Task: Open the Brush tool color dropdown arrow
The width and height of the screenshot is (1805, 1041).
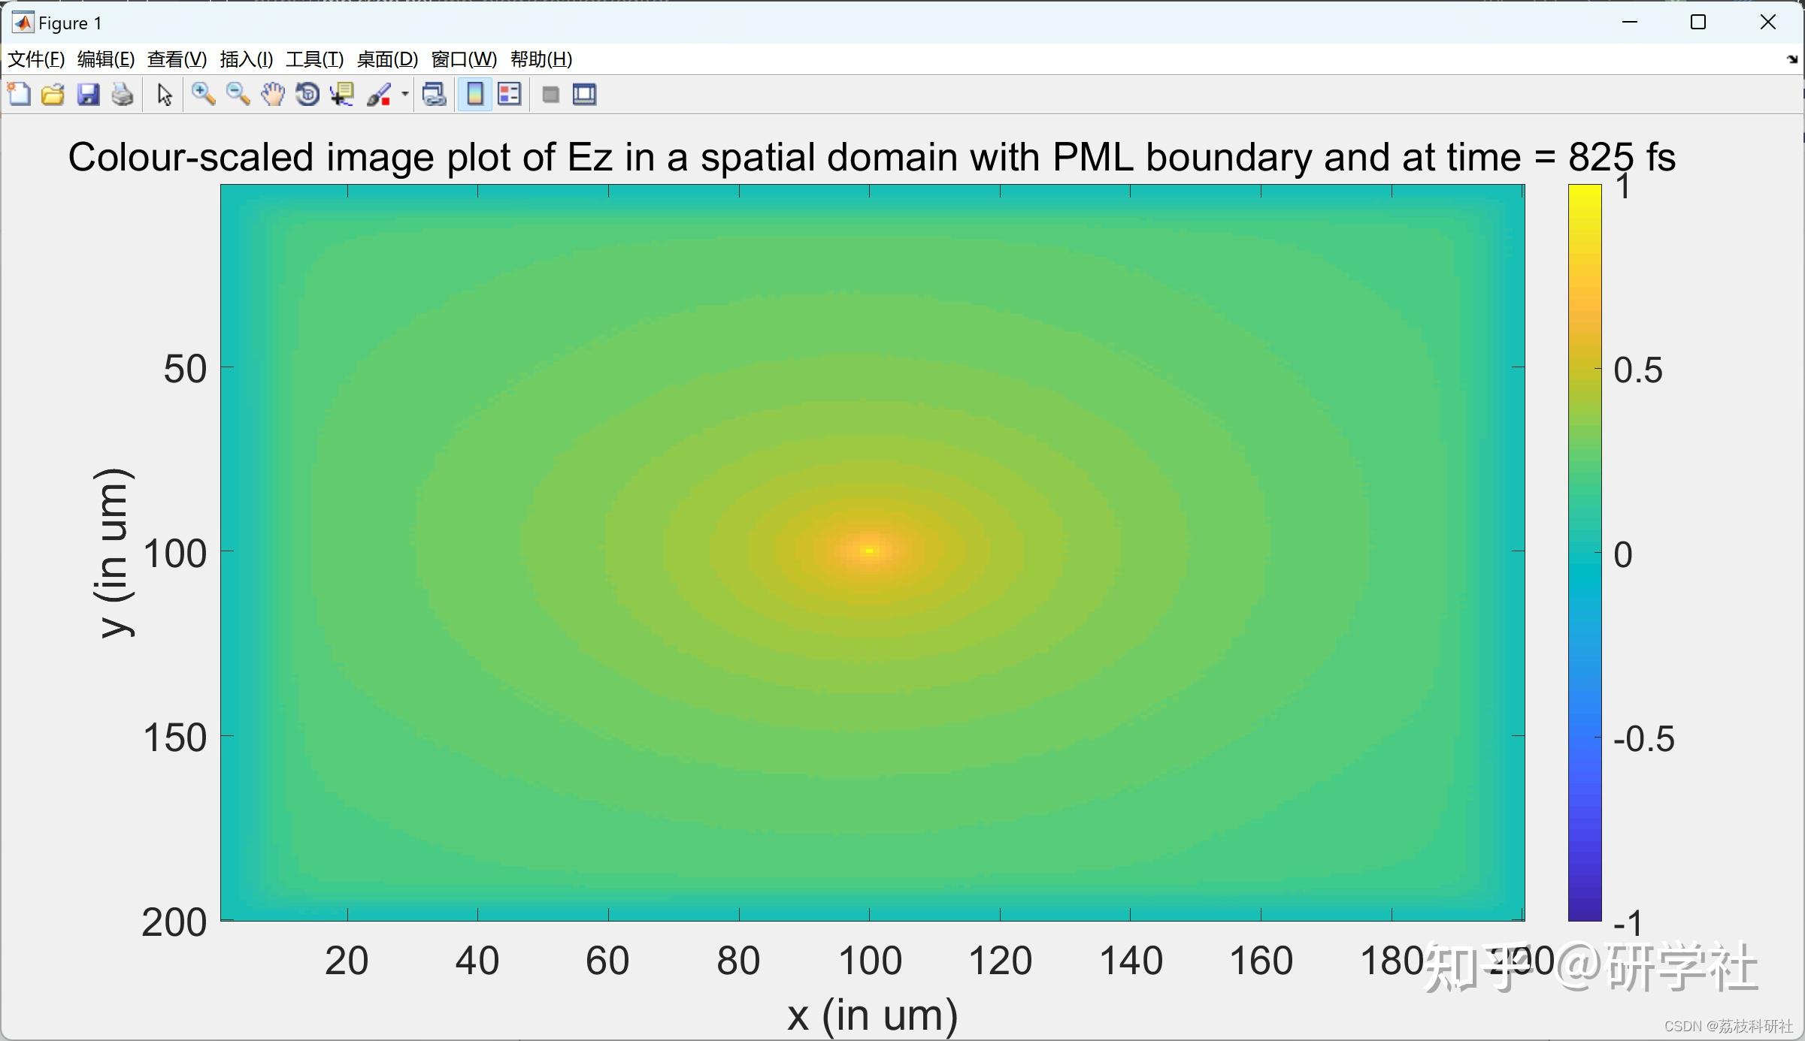Action: pos(404,95)
